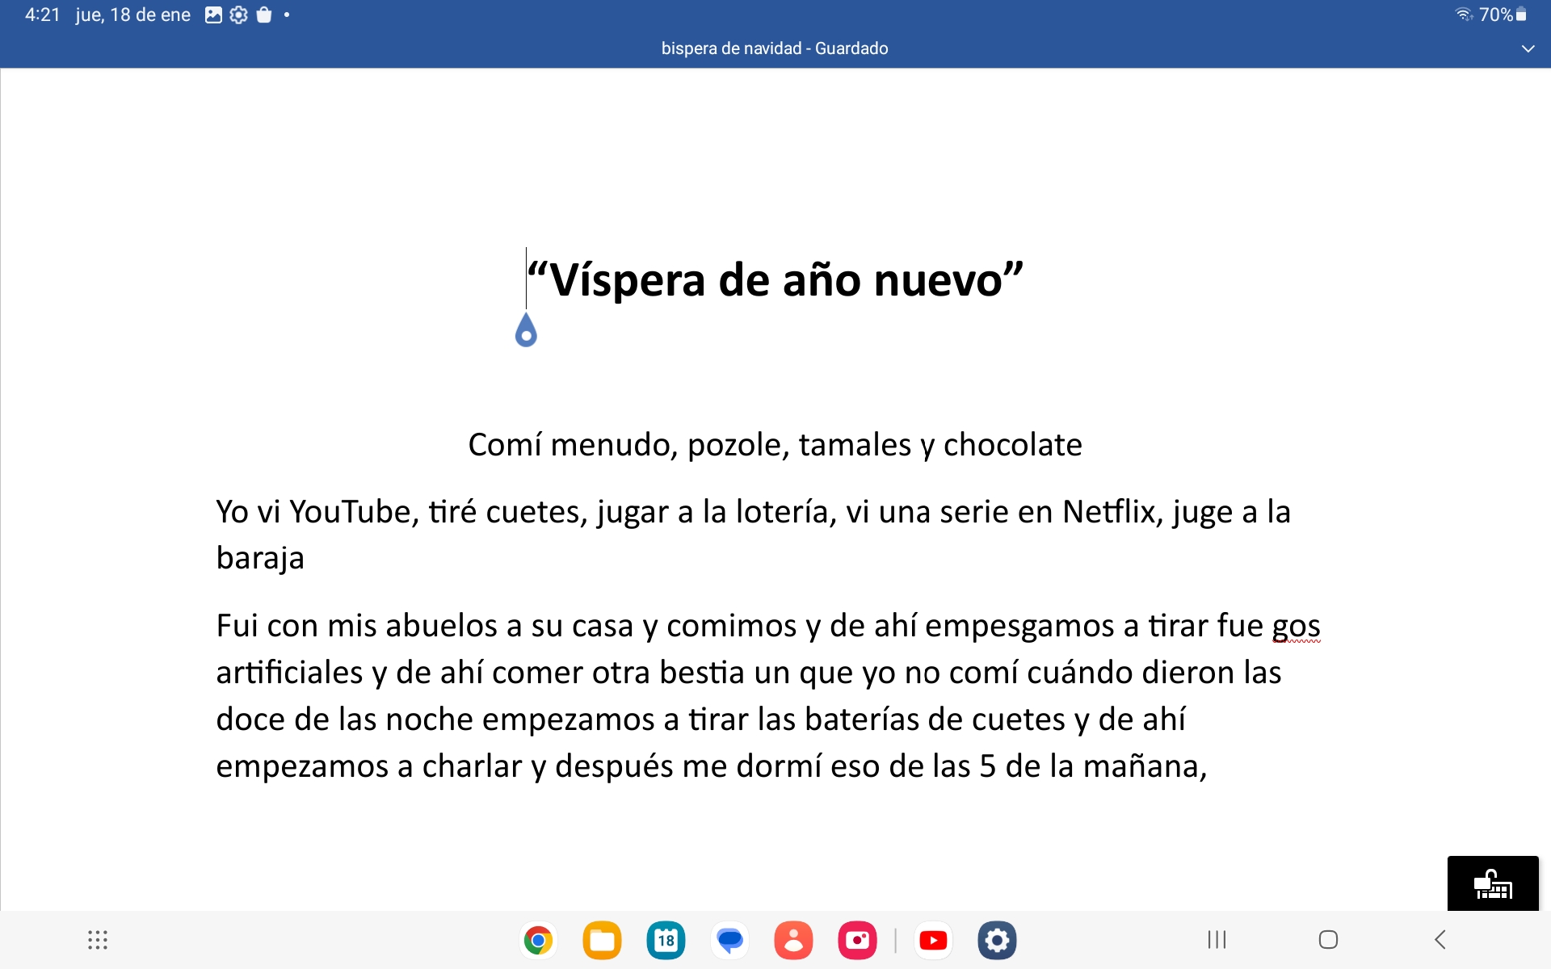This screenshot has height=969, width=1551.
Task: Open Chrome from the taskbar
Action: (x=538, y=940)
